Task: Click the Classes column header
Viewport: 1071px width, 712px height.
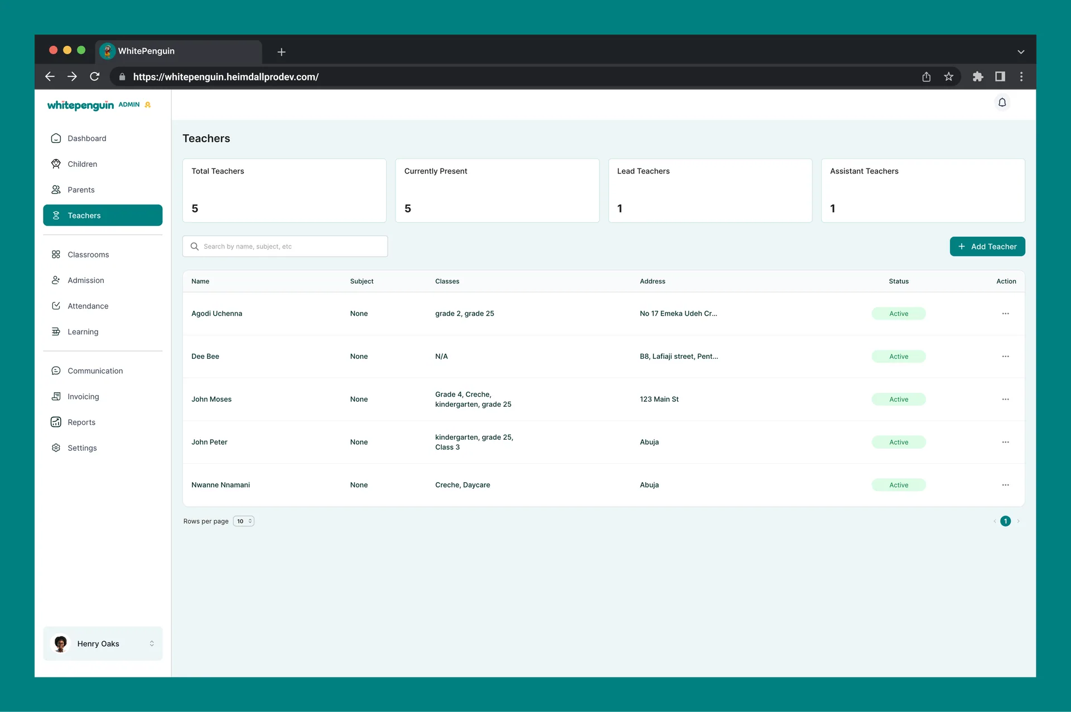Action: coord(447,281)
